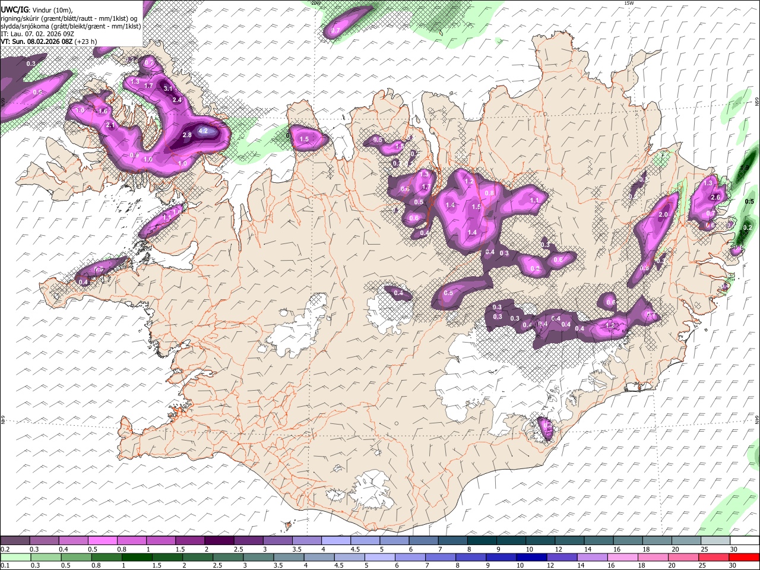Click the 0.2–0.3 swatch in the upper purple snow legend
This screenshot has width=760, height=570.
click(x=15, y=541)
